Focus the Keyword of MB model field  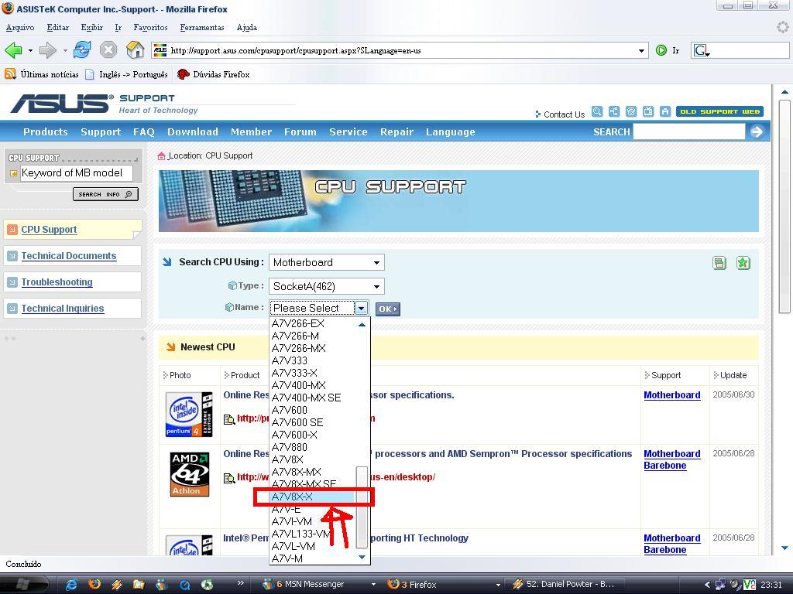pyautogui.click(x=76, y=172)
